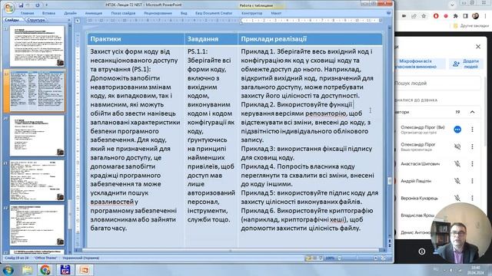This screenshot has width=492, height=276.
Task: Click the blue floppy app in taskbar
Action: 65,270
